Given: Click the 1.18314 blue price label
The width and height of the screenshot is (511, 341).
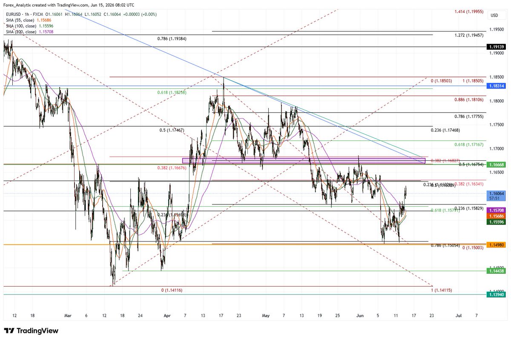Looking at the screenshot, I should click(497, 85).
